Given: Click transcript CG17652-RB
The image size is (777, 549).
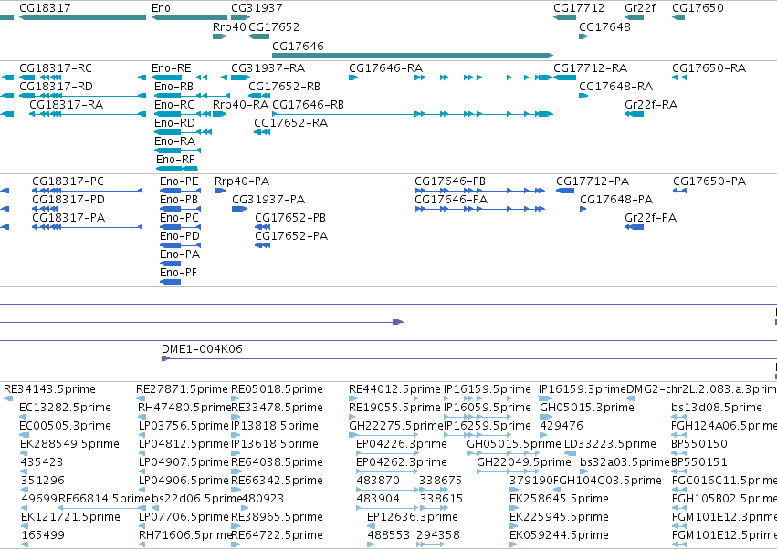Looking at the screenshot, I should tap(285, 86).
